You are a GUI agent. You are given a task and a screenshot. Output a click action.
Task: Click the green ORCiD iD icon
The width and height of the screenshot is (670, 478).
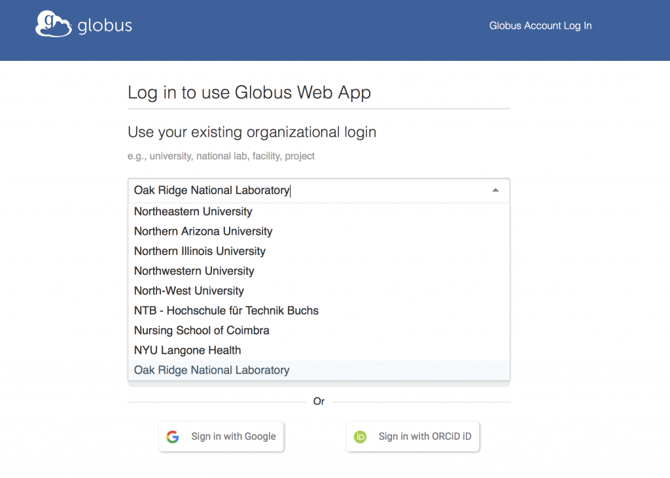pyautogui.click(x=361, y=437)
